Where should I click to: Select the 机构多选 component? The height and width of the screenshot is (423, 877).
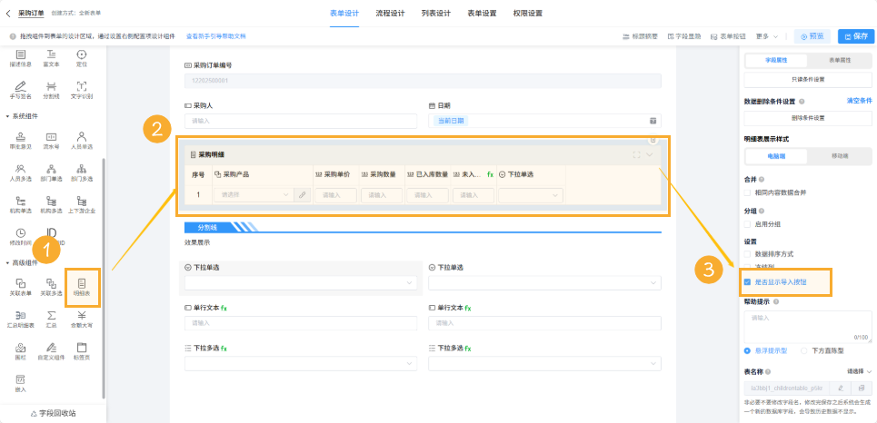pos(51,204)
